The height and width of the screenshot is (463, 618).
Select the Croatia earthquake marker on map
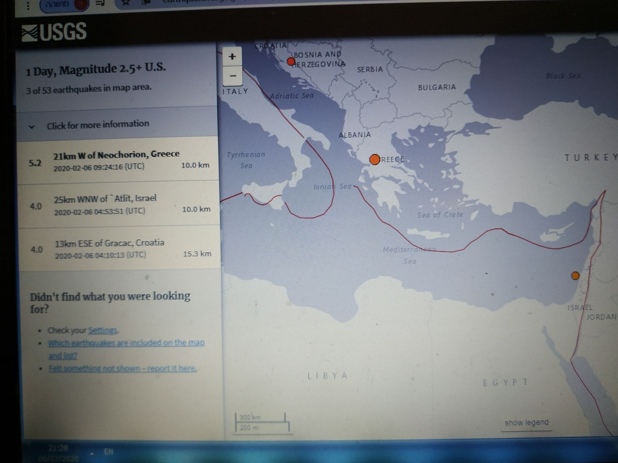[291, 62]
